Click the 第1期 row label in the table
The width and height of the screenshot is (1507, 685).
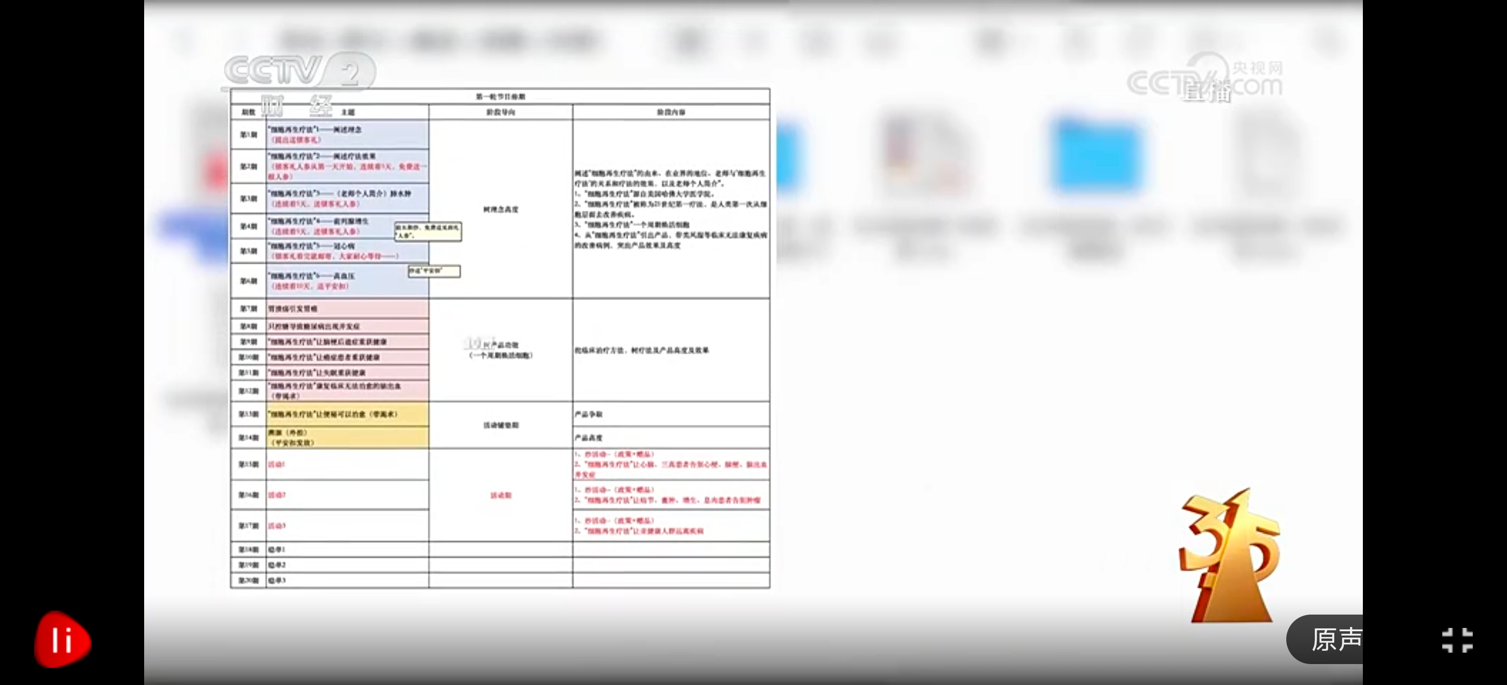249,135
